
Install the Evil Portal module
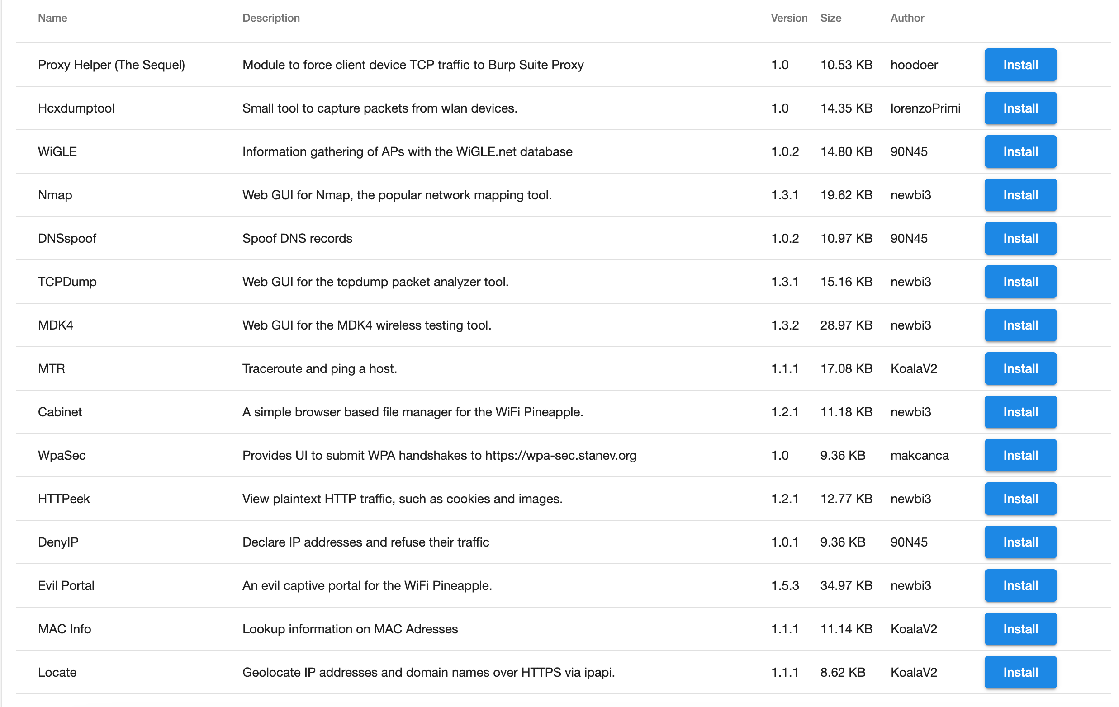1020,585
